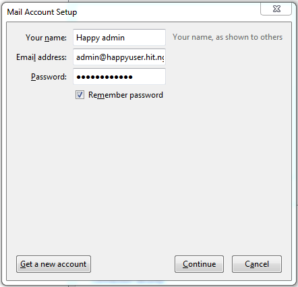Click the 'Your name:' label
This screenshot has width=298, height=287.
coord(46,38)
